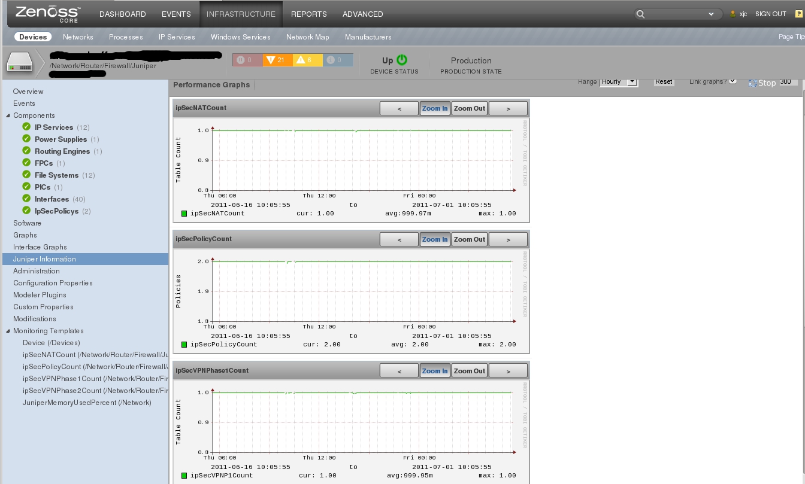Image resolution: width=805 pixels, height=484 pixels.
Task: Click the Up device status icon
Action: [x=400, y=60]
